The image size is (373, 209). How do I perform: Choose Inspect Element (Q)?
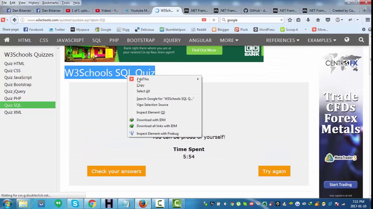click(165, 112)
